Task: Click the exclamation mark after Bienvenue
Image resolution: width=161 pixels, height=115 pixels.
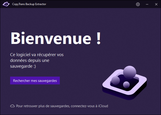Action: point(98,39)
